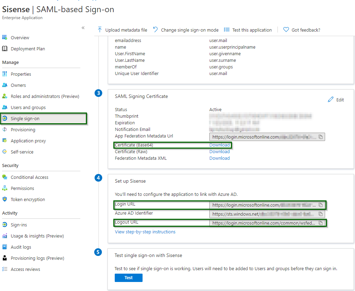Click the 'Active' status value

215,109
